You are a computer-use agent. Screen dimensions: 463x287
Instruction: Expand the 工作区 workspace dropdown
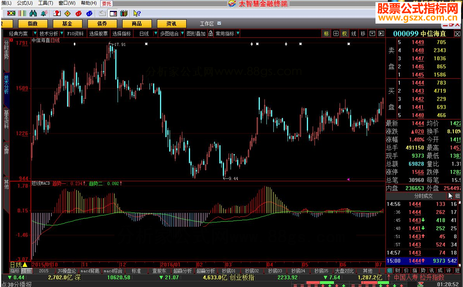tap(219, 24)
